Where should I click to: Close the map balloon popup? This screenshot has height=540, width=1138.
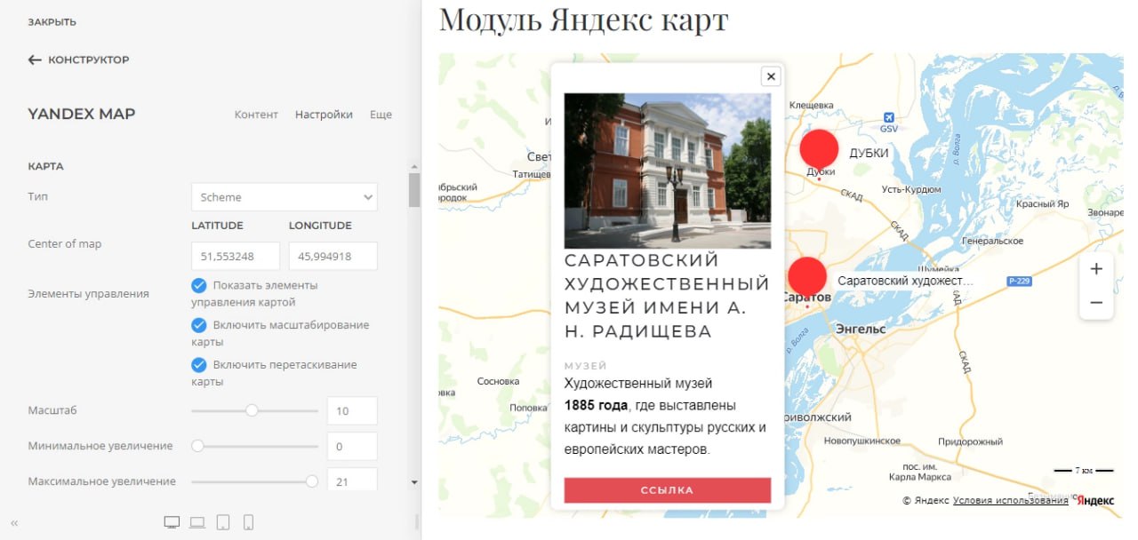click(771, 76)
